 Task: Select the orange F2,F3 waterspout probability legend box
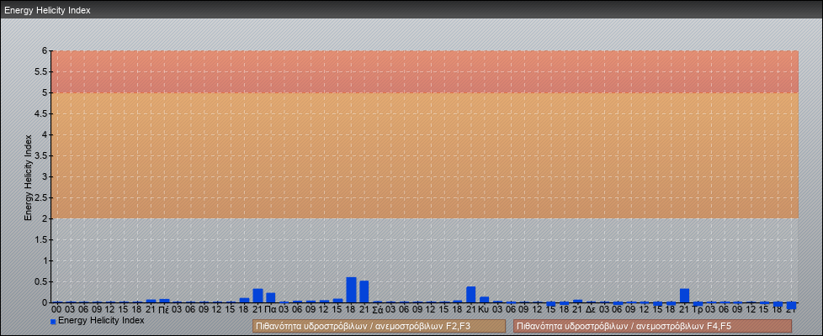coord(379,326)
